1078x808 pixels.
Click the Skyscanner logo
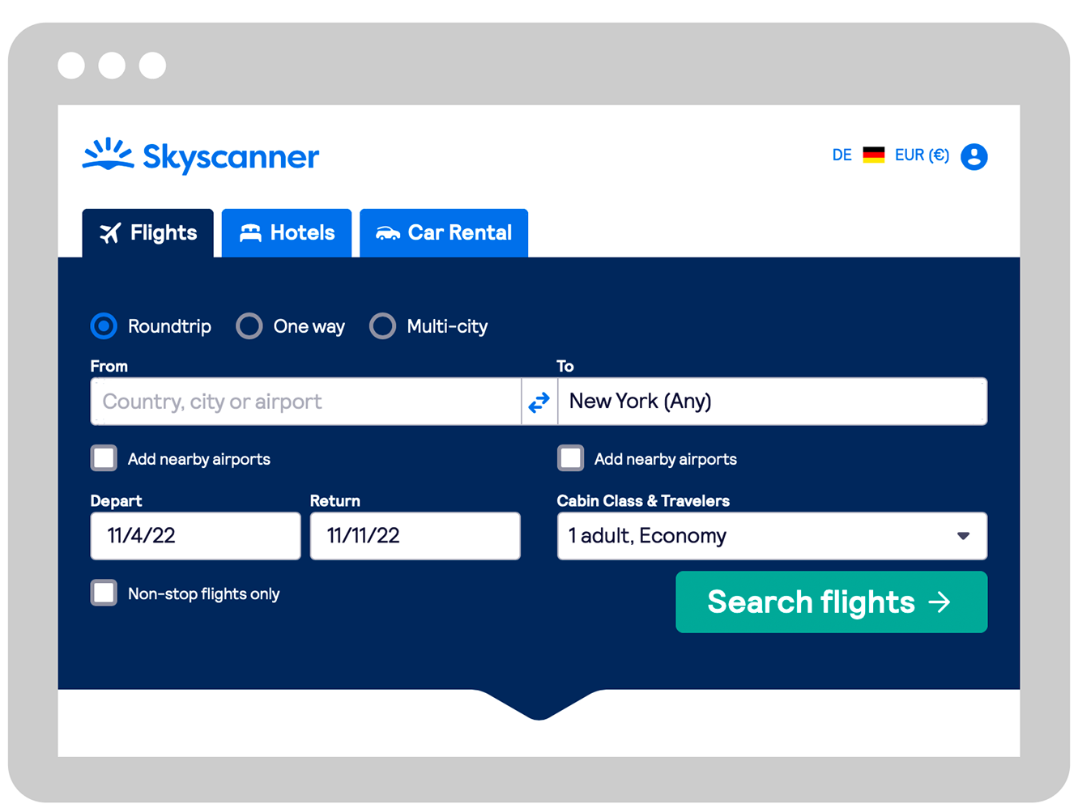201,156
